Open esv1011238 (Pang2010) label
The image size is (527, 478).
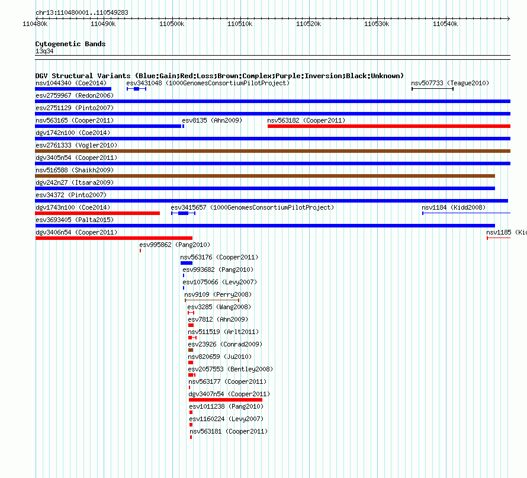tap(226, 406)
